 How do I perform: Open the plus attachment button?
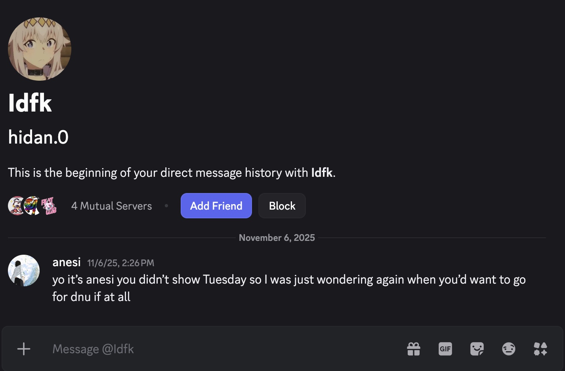tap(24, 349)
